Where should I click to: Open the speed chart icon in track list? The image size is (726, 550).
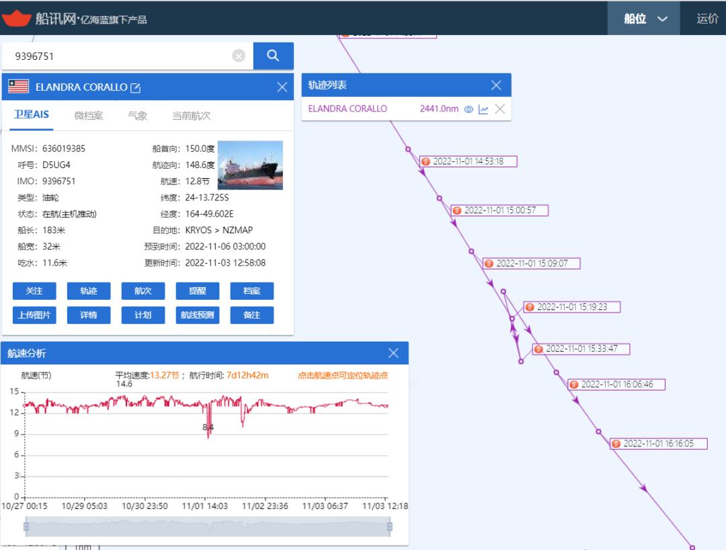pos(483,109)
